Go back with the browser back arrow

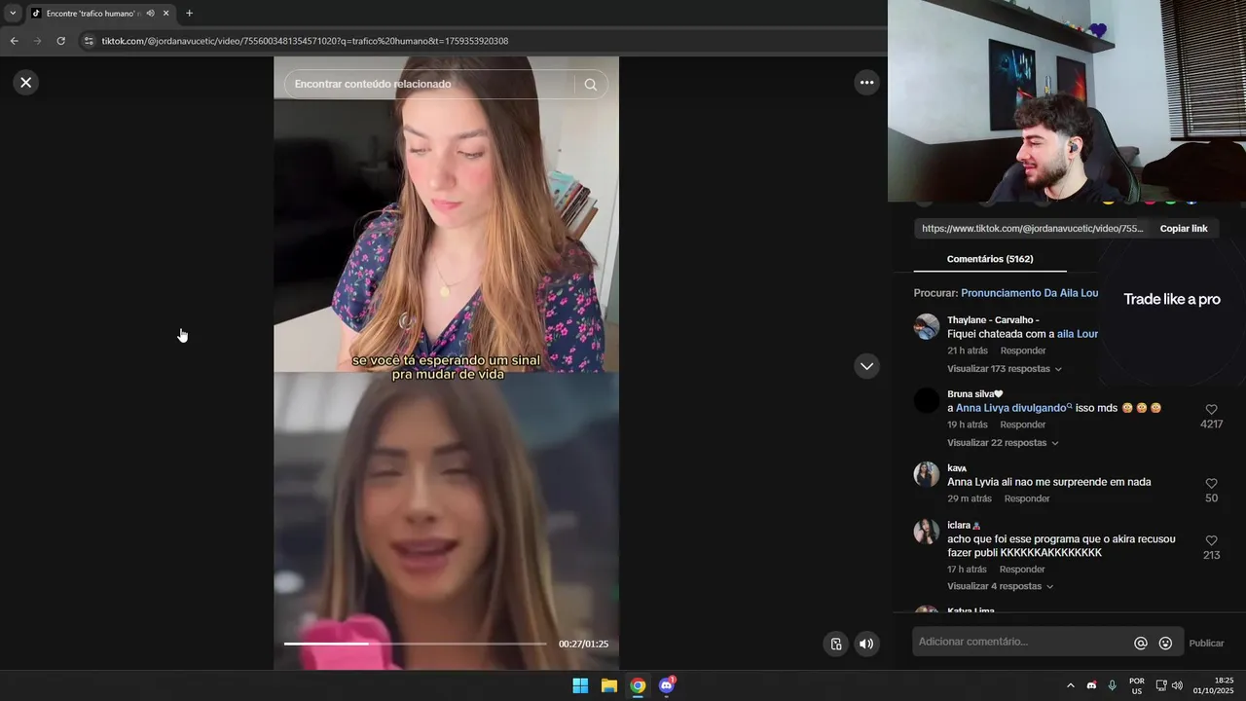[14, 41]
